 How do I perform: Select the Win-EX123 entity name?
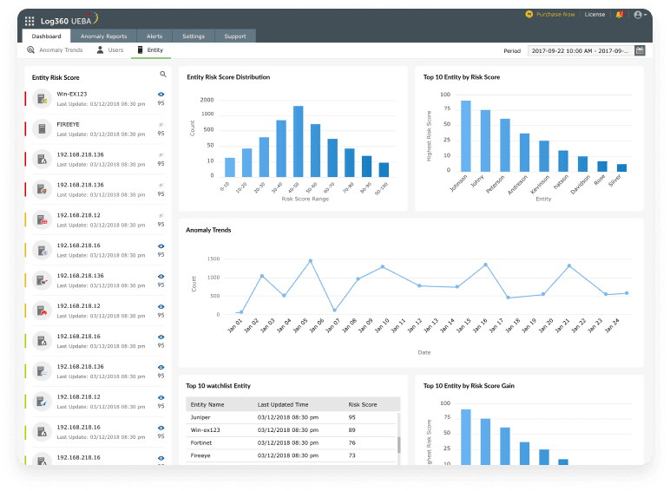click(x=72, y=95)
